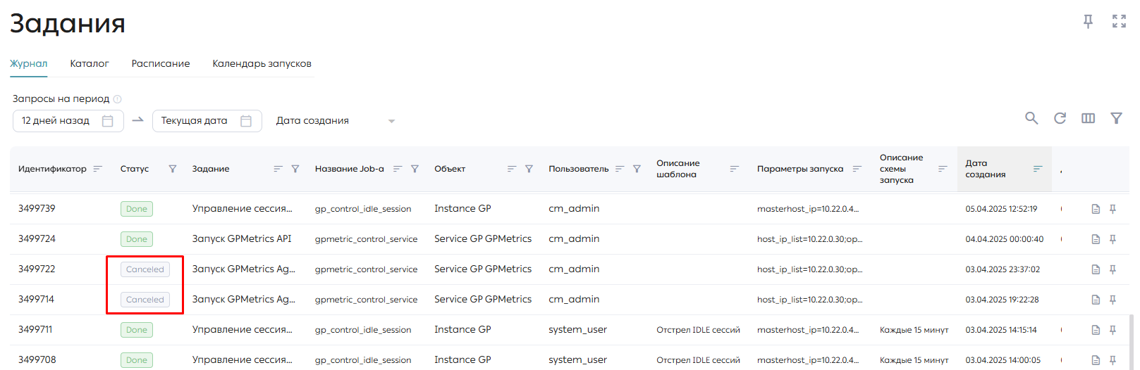Open the 12 дней назад date picker
The height and width of the screenshot is (370, 1140).
pos(107,121)
